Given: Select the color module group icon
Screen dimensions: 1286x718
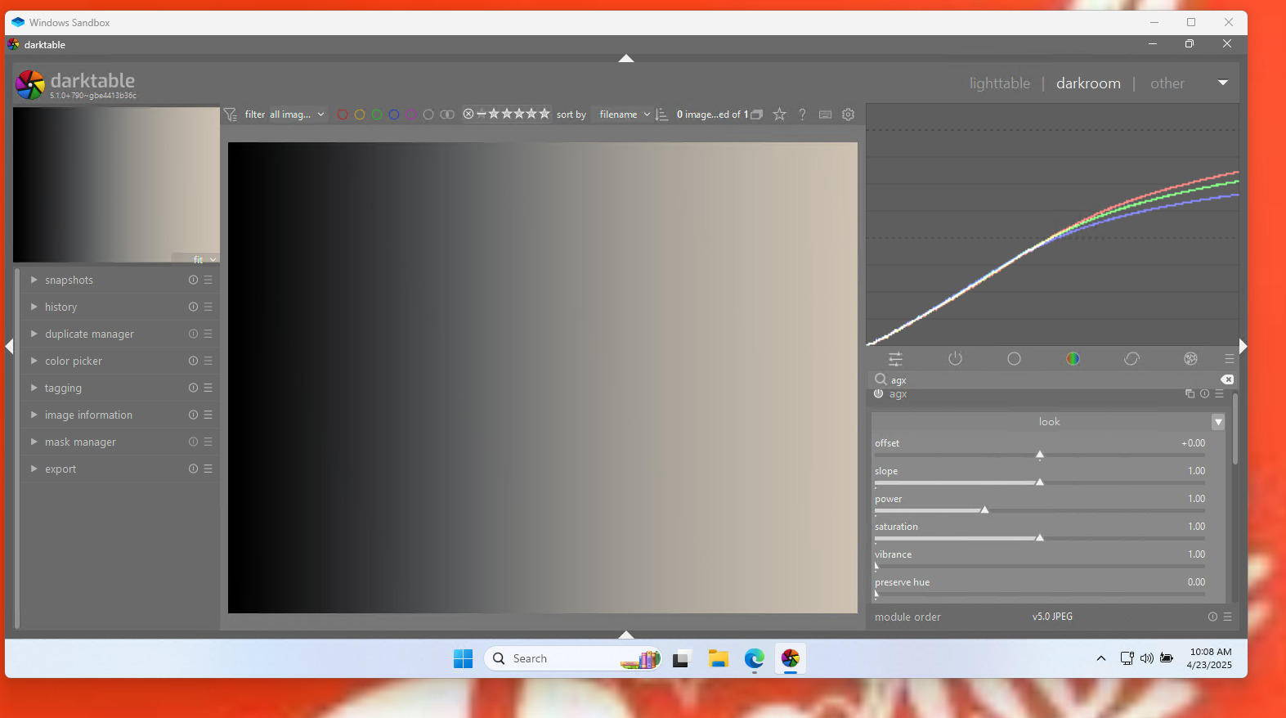Looking at the screenshot, I should (x=1073, y=359).
